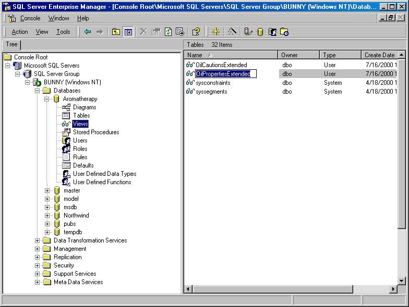This screenshot has height=307, width=409.
Task: Select the tempdb database label
Action: click(73, 232)
